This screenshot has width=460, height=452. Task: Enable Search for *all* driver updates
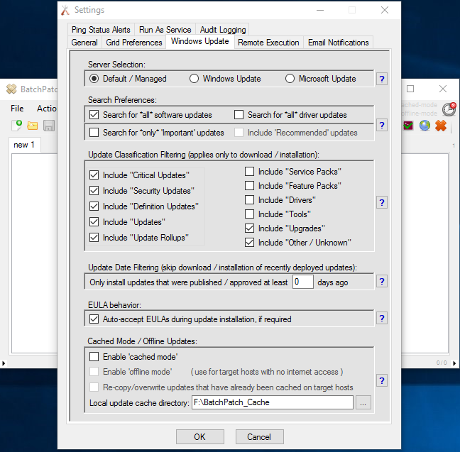(239, 115)
